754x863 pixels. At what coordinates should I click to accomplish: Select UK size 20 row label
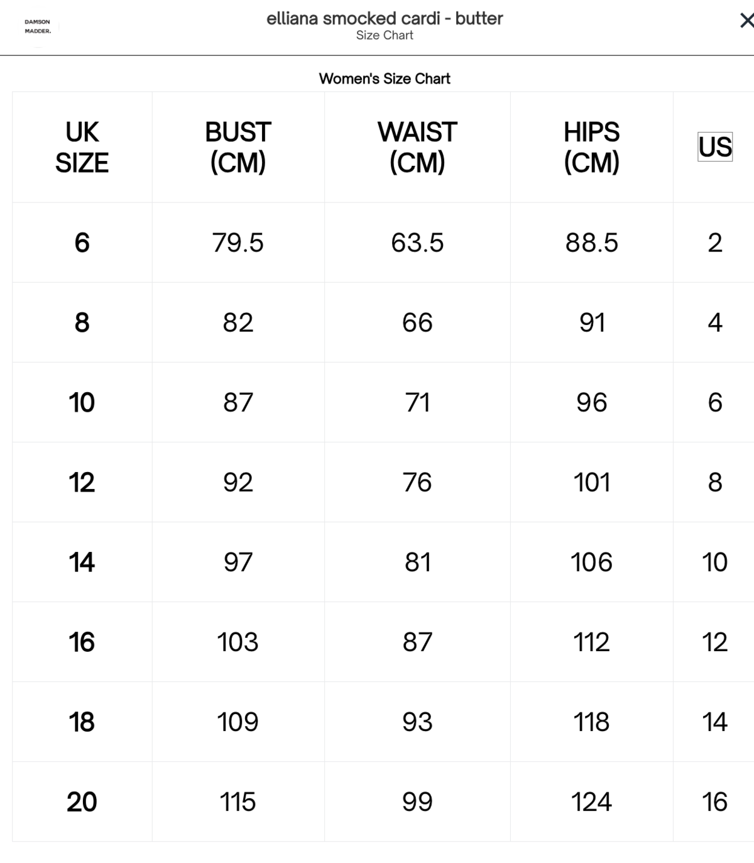[x=82, y=801]
